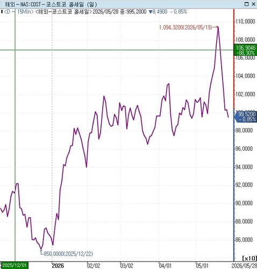Click the '[x10]' scale multiplier label
Viewport: 257px width, 269px height.
tap(249, 258)
